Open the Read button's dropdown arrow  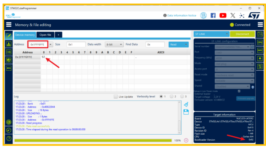pos(186,44)
